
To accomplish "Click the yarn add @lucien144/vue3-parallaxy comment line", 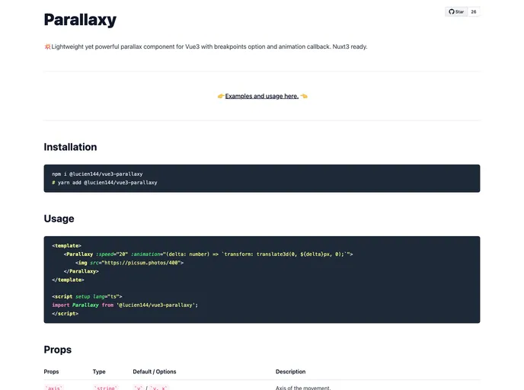I will 104,183.
